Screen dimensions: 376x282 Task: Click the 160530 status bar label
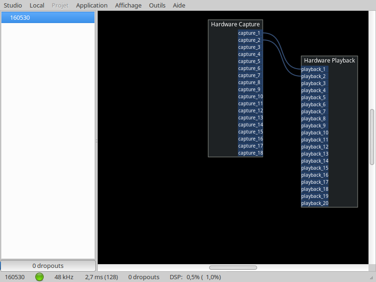point(15,277)
